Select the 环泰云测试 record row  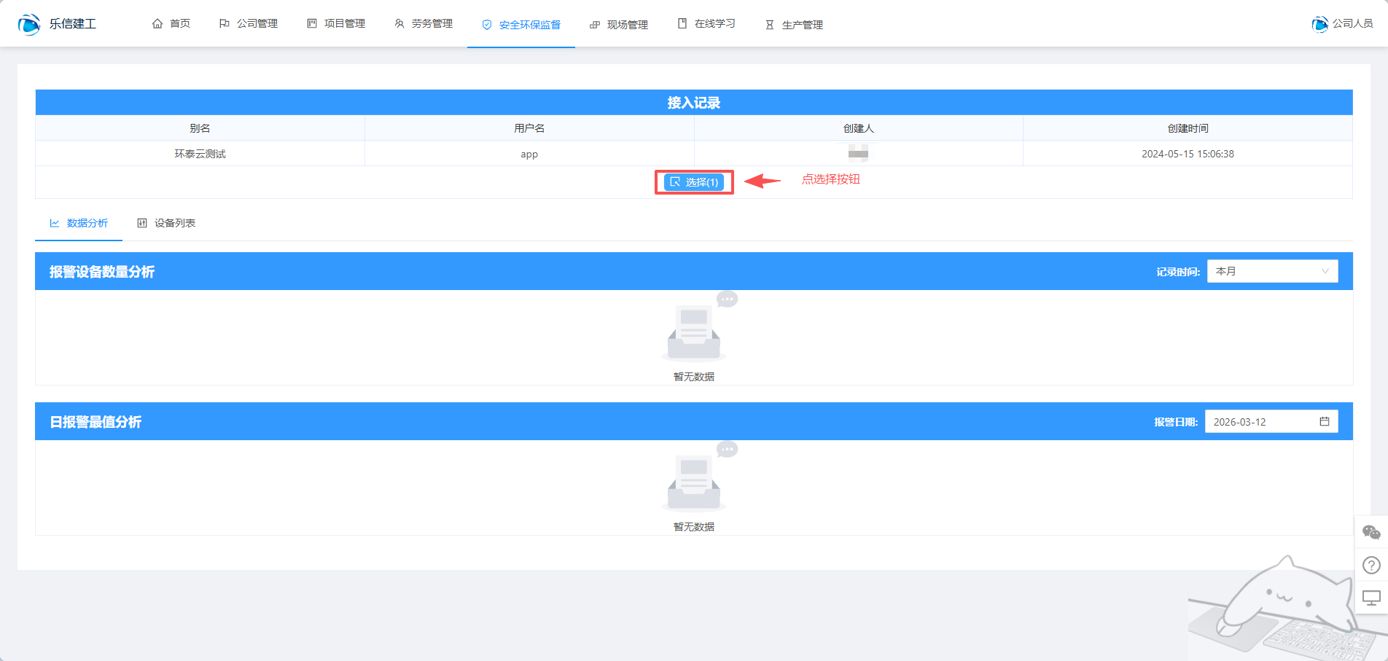[x=200, y=154]
